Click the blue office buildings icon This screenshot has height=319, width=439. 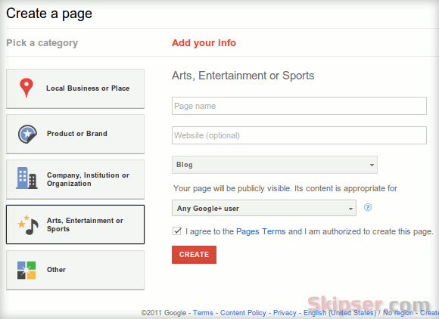coord(26,178)
